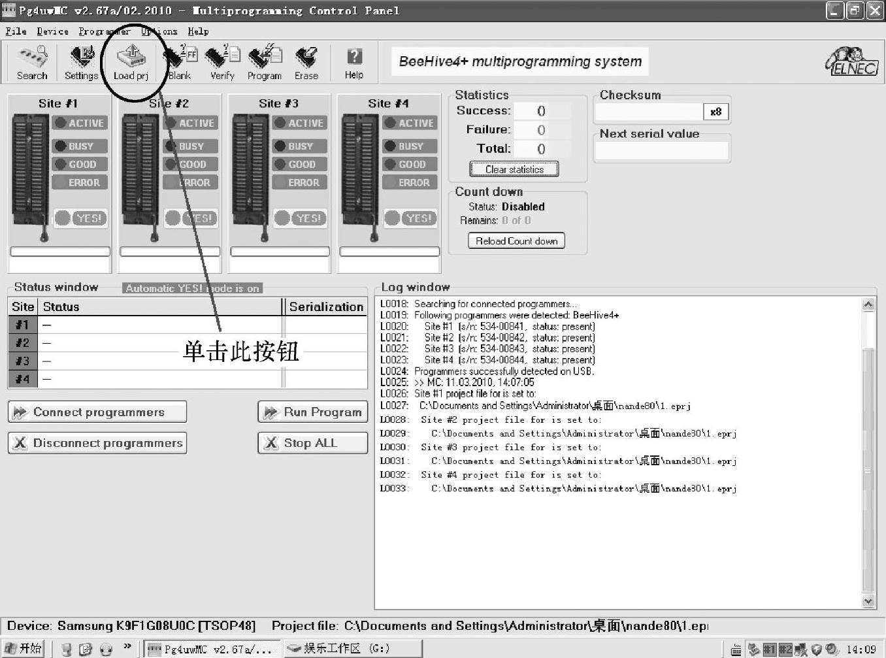This screenshot has height=658, width=886.
Task: Click the G: drive taskbar button
Action: [353, 649]
